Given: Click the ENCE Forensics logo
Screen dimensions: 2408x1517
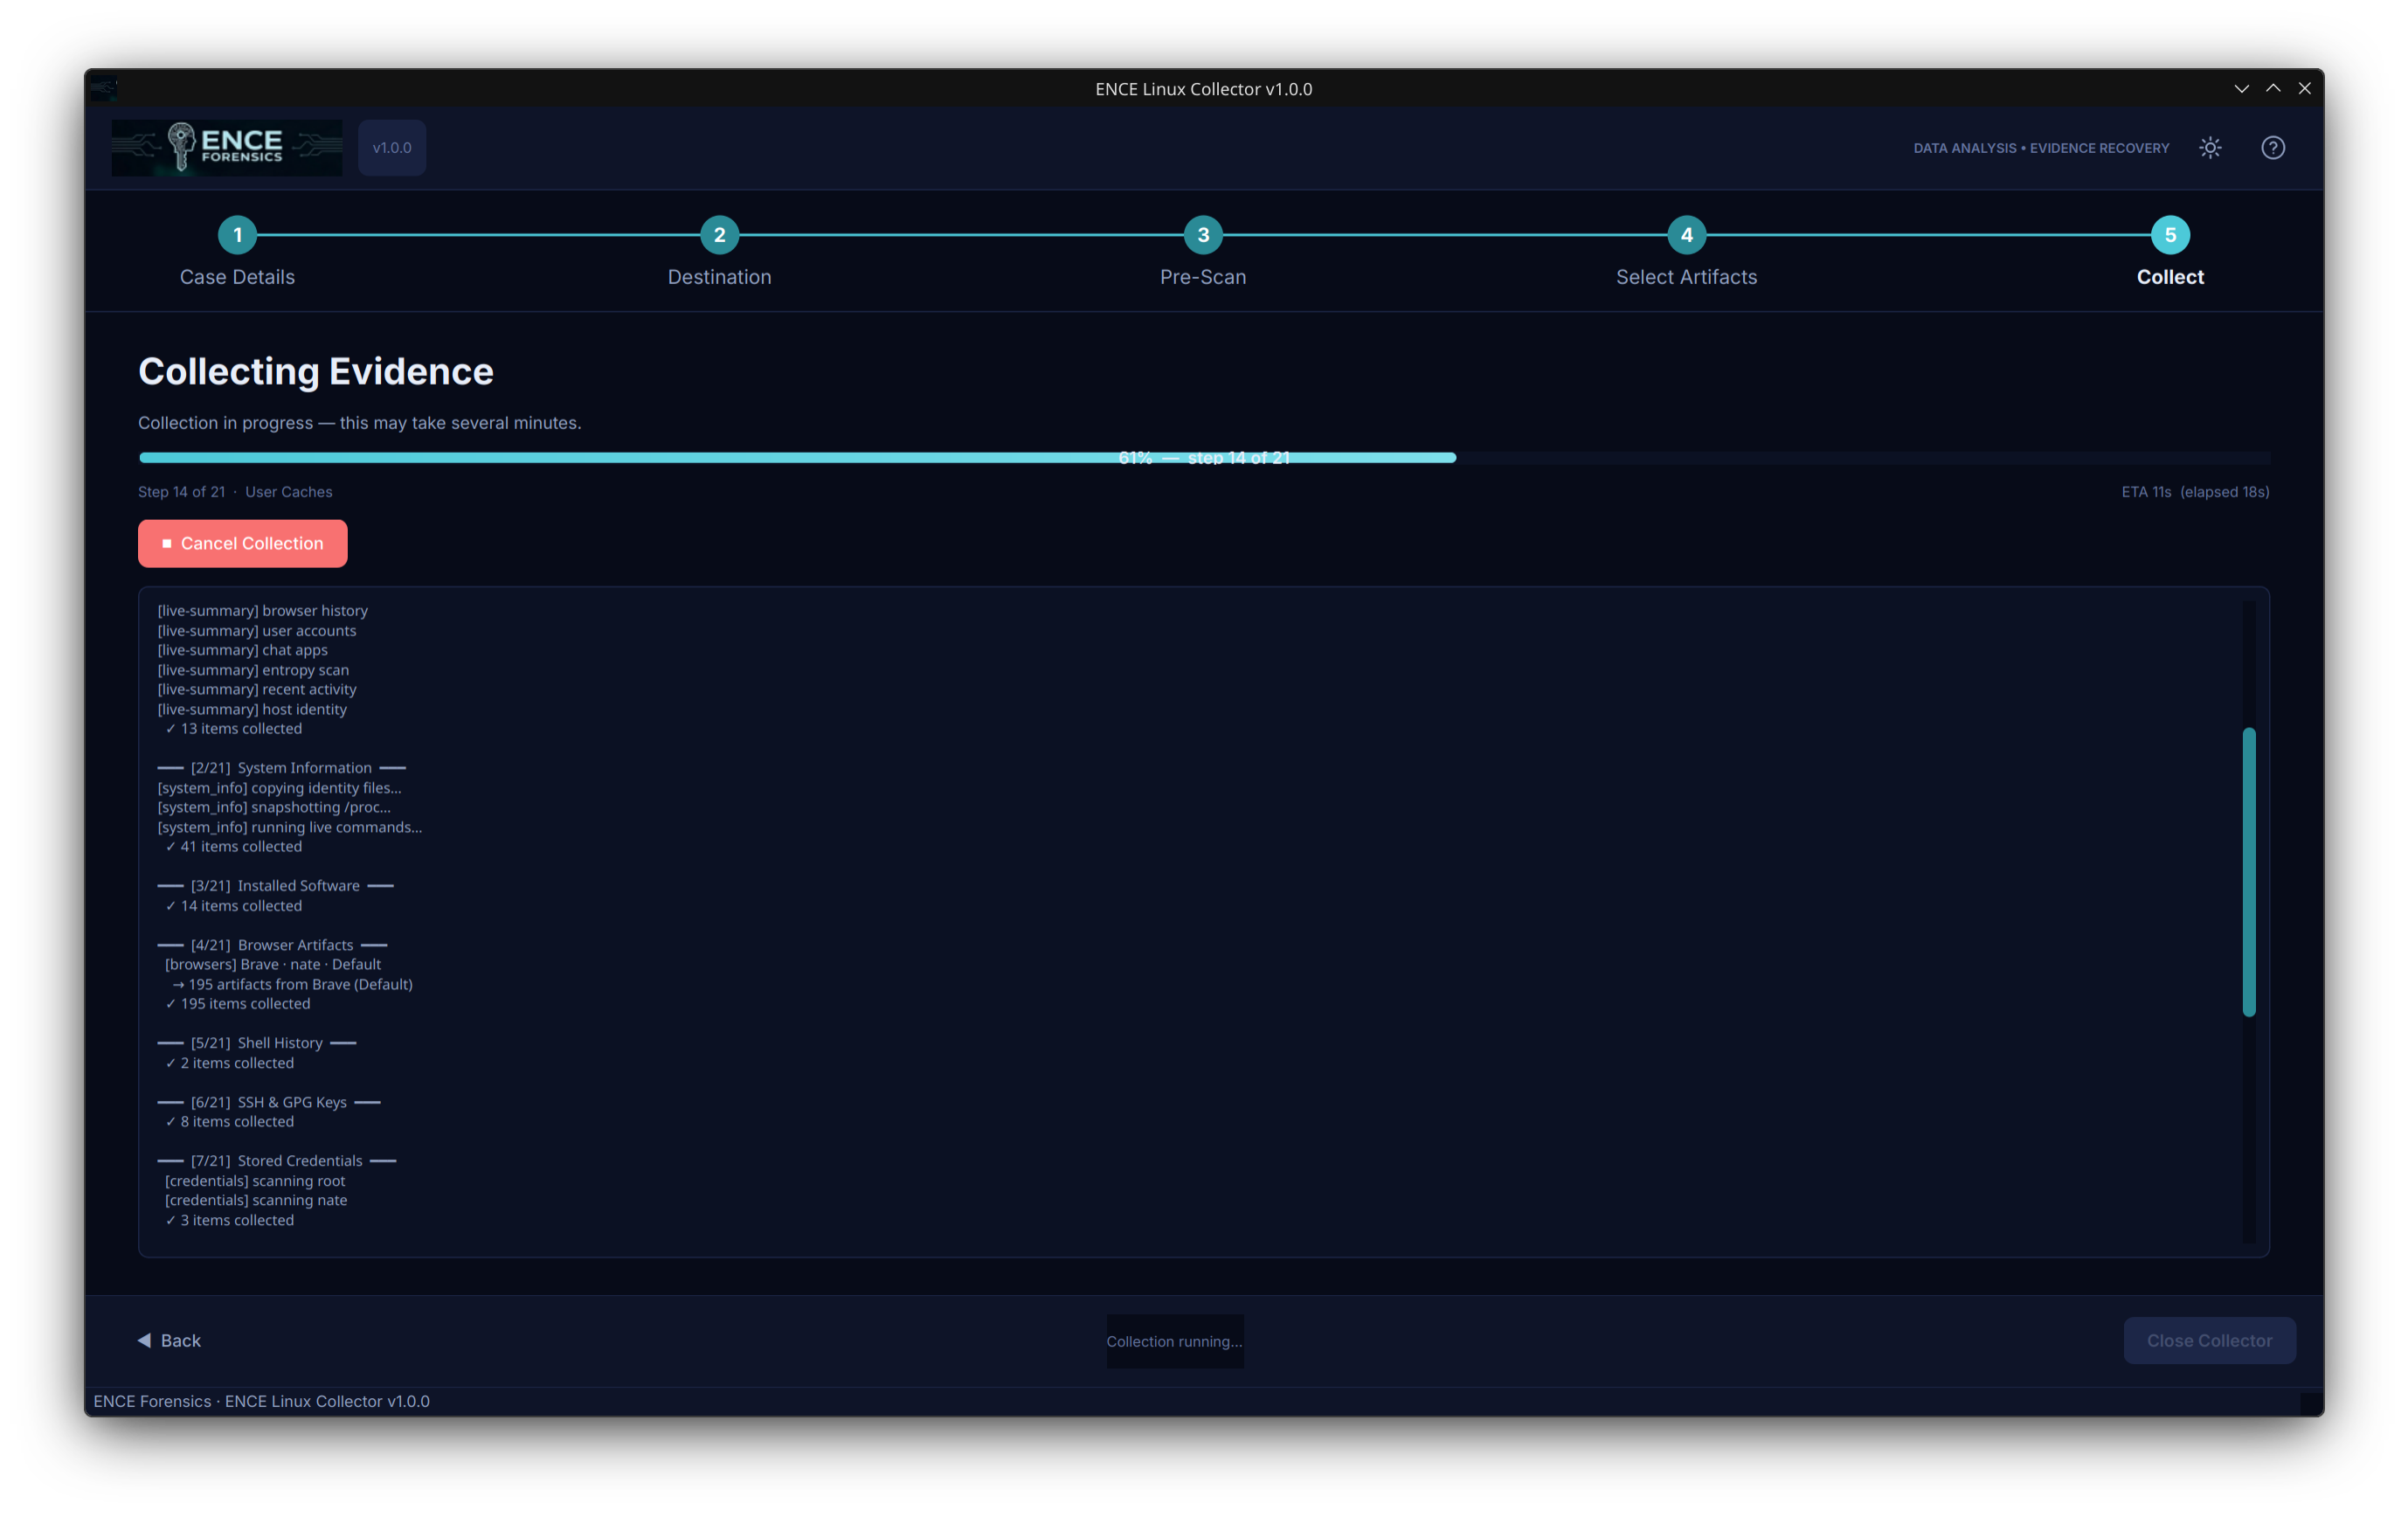Looking at the screenshot, I should 227,148.
